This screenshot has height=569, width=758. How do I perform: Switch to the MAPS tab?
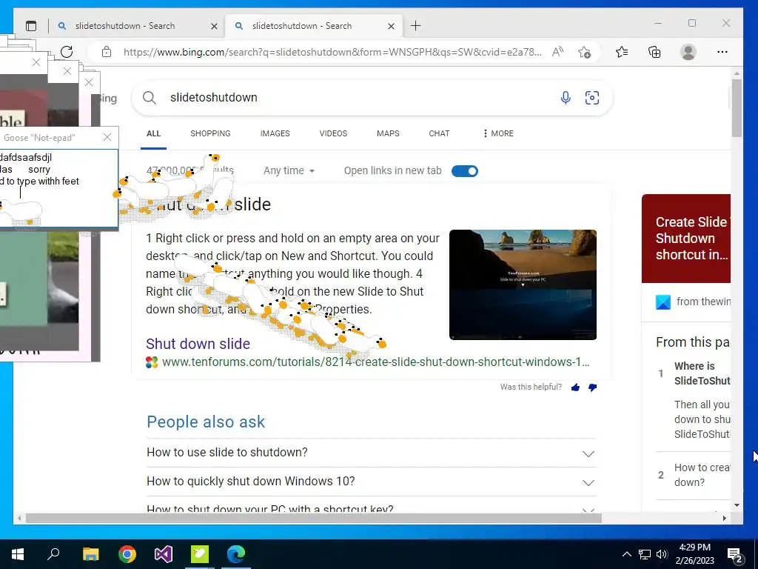tap(388, 133)
